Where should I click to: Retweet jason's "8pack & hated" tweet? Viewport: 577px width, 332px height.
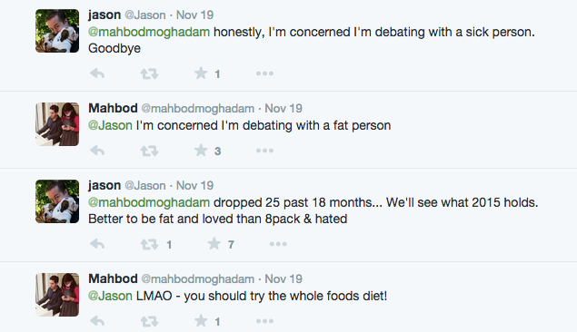[x=149, y=244]
